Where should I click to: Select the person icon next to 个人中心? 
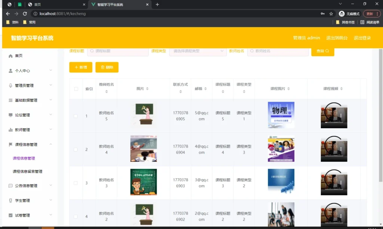[11, 70]
